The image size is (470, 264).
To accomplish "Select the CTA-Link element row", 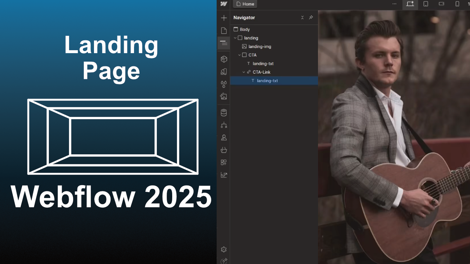I will point(274,72).
